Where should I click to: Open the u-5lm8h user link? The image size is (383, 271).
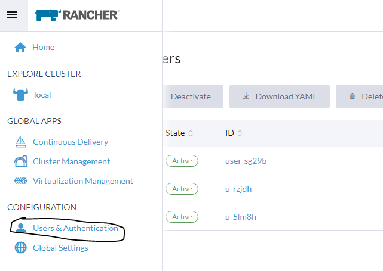coord(241,217)
